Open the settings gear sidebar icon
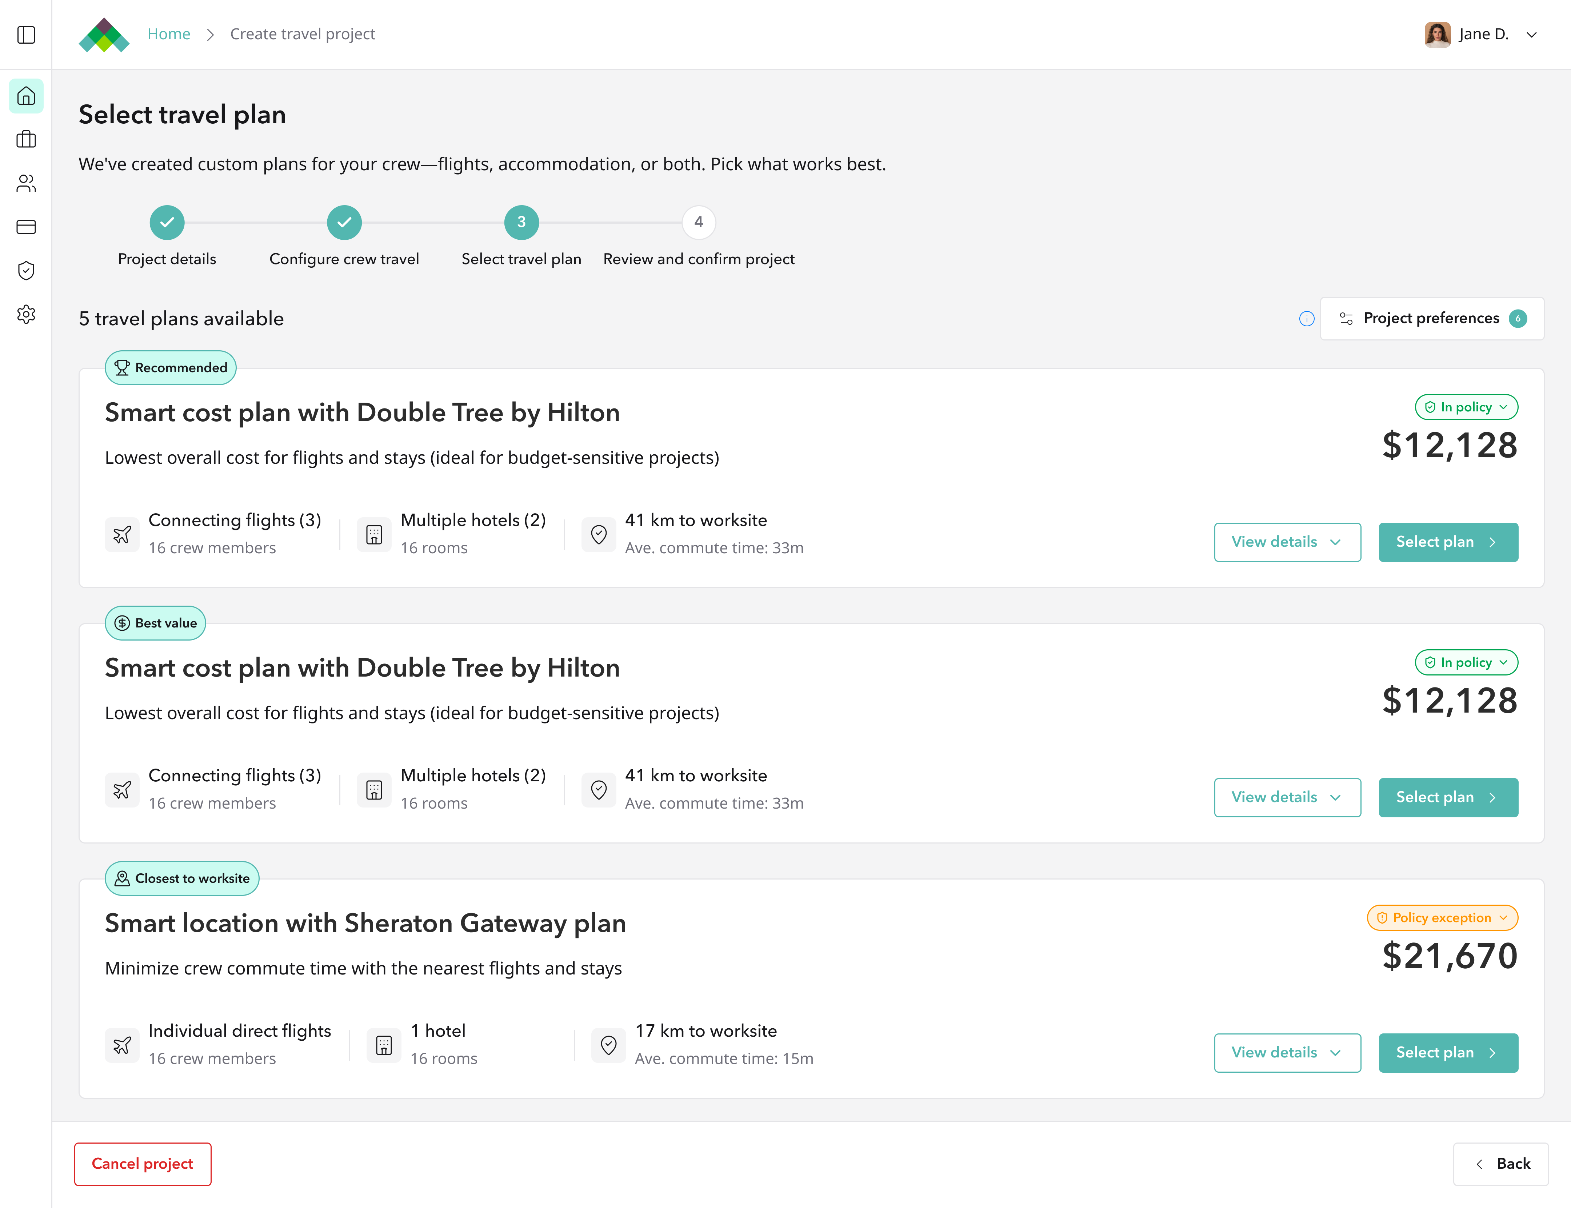 pyautogui.click(x=26, y=314)
